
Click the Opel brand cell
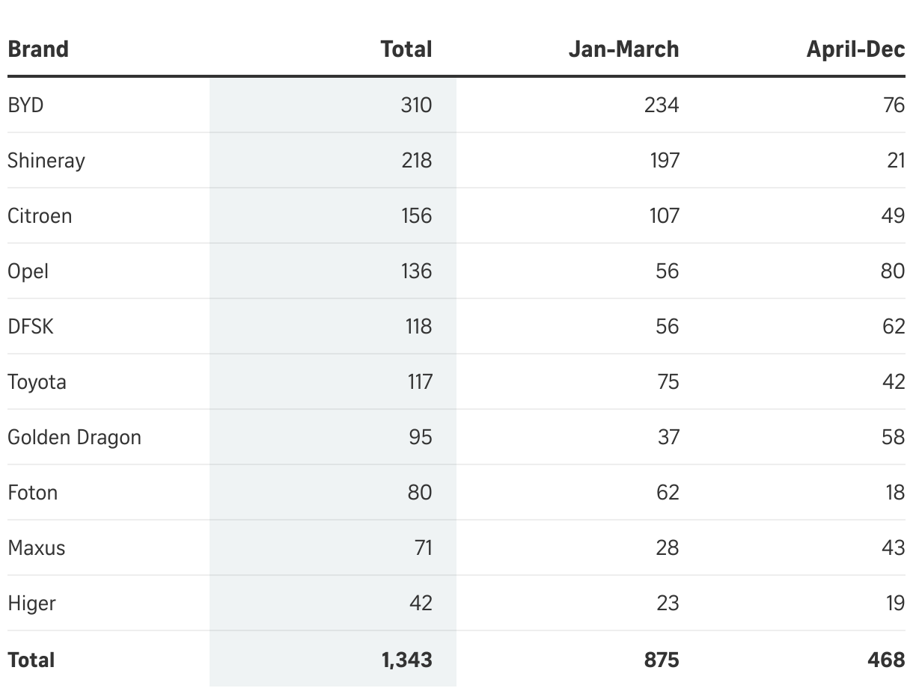pyautogui.click(x=28, y=271)
